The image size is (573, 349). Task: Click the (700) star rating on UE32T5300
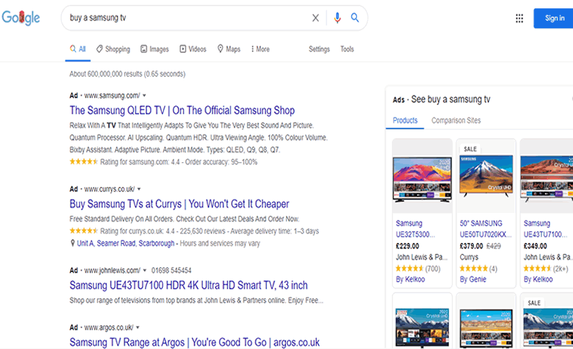[418, 269]
